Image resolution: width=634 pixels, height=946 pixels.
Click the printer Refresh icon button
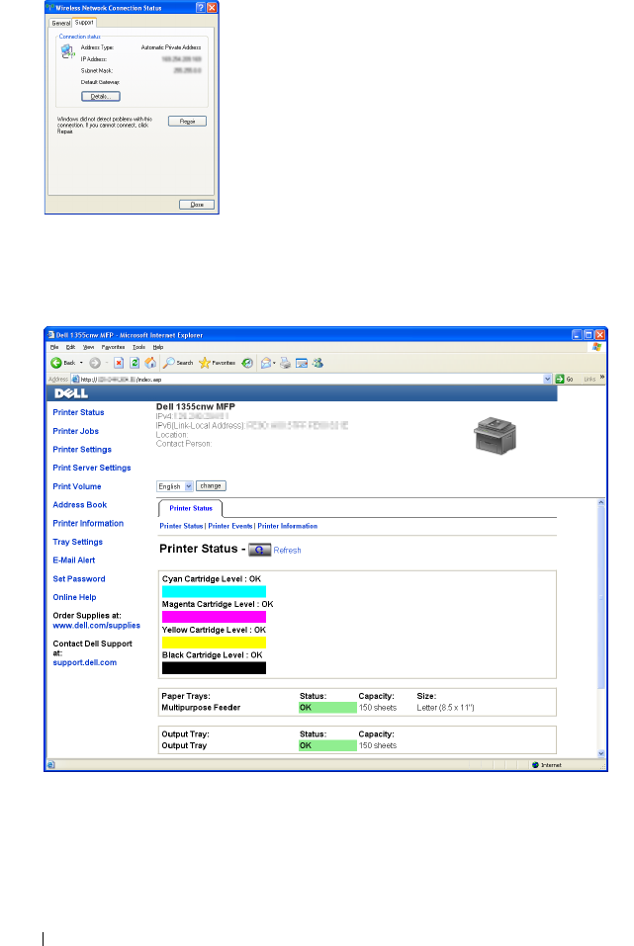(x=259, y=550)
